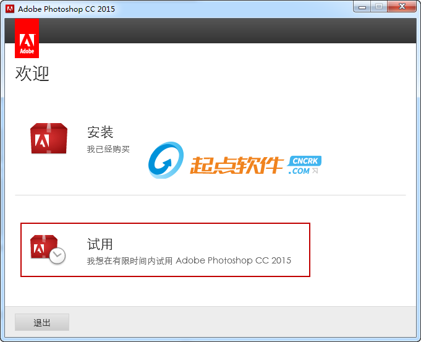421x342 pixels.
Task: Click the red Adobe logo badge
Action: (27, 38)
